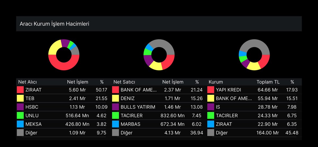Image resolution: width=318 pixels, height=147 pixels.
Task: Click the 45.48 percentage value
Action: (292, 133)
